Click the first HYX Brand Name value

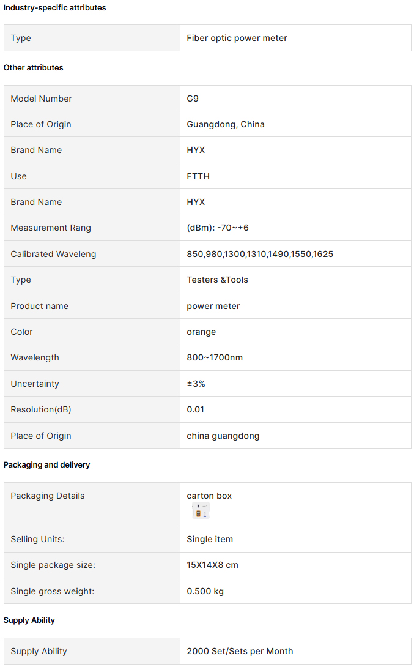[196, 150]
